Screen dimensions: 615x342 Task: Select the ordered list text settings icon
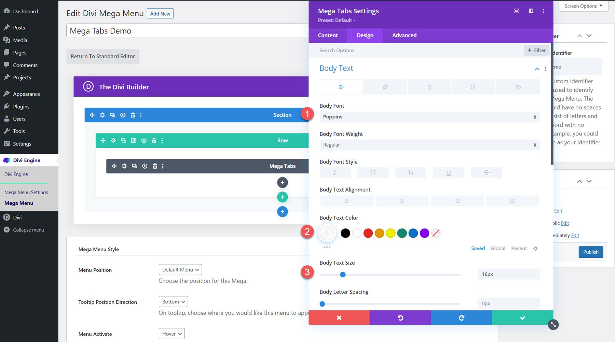(x=473, y=87)
